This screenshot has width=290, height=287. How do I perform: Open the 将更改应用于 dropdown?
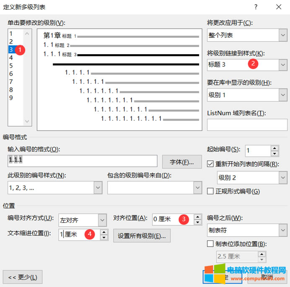[283, 35]
